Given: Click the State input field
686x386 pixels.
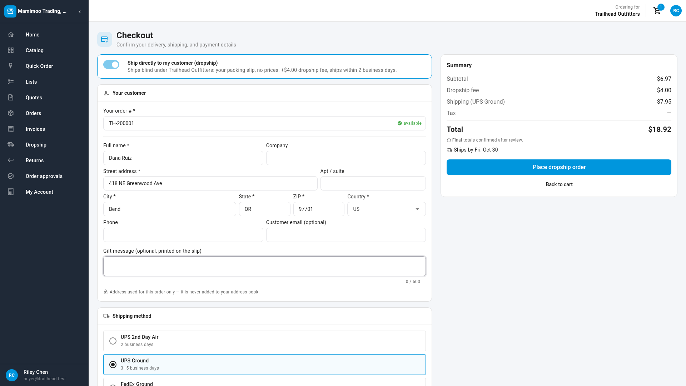Looking at the screenshot, I should 264,209.
